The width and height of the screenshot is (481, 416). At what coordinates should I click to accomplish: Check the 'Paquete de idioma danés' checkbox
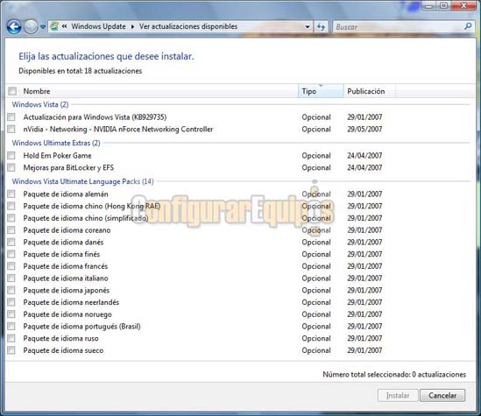(x=11, y=242)
